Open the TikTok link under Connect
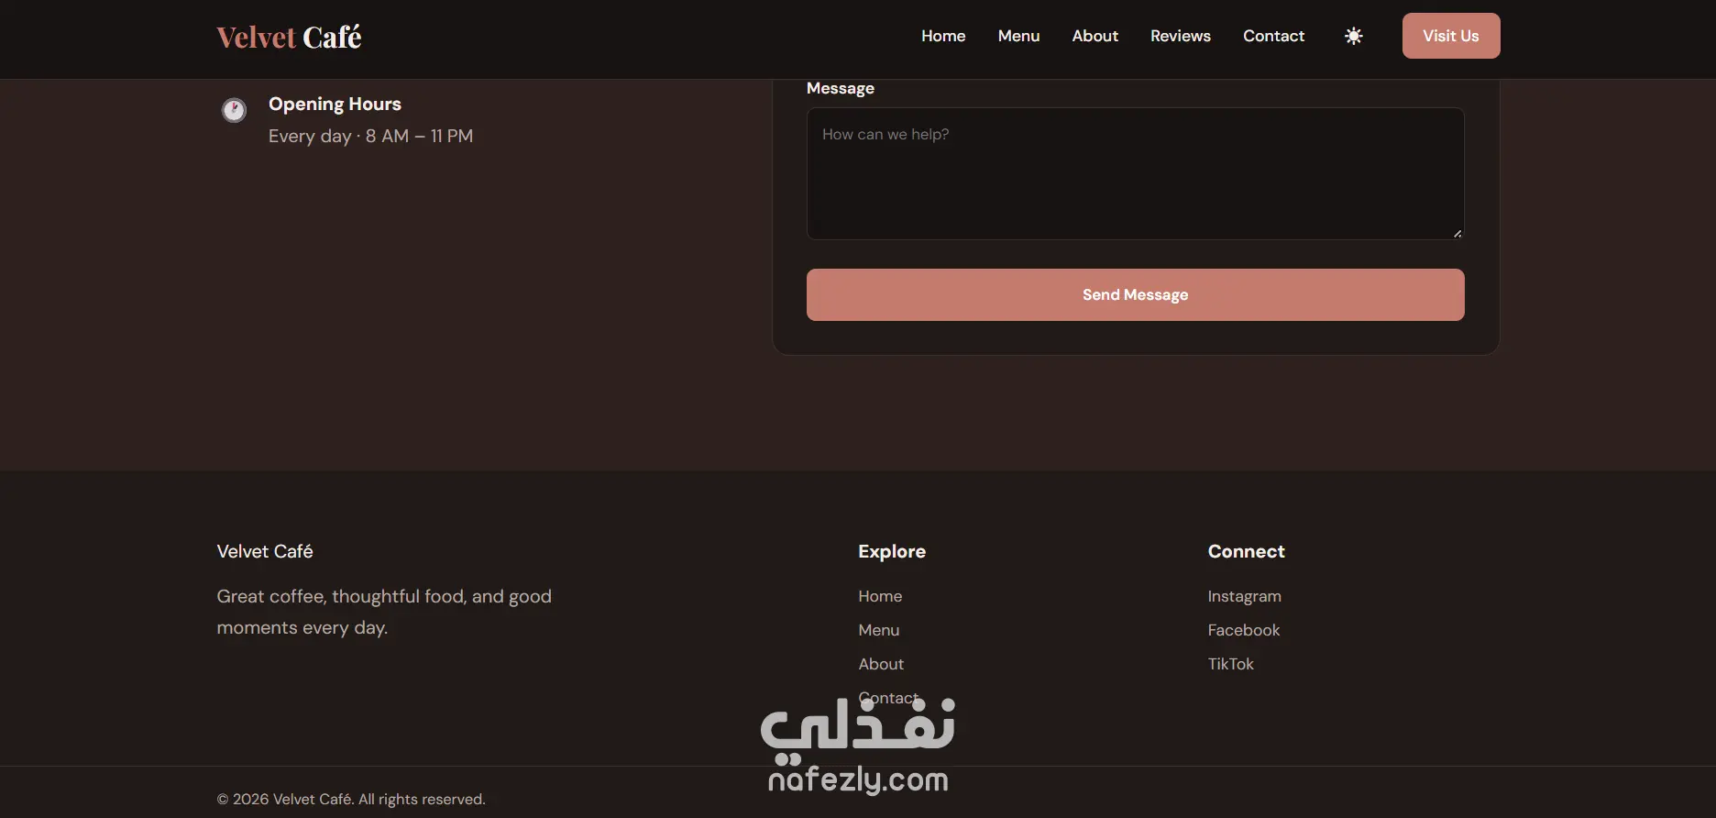 tap(1230, 664)
